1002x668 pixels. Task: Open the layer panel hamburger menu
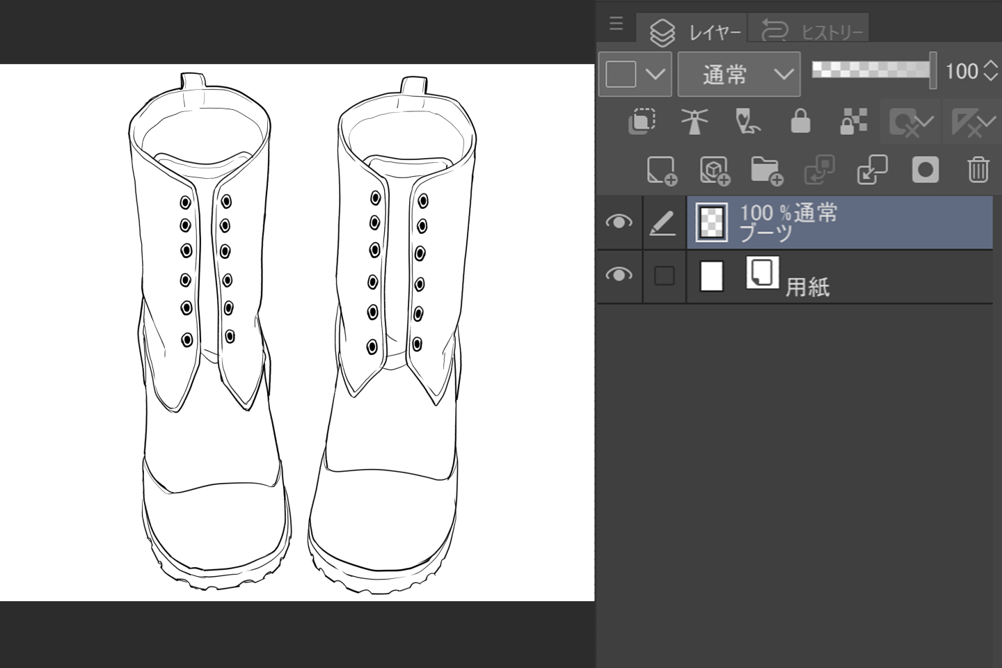(x=616, y=24)
